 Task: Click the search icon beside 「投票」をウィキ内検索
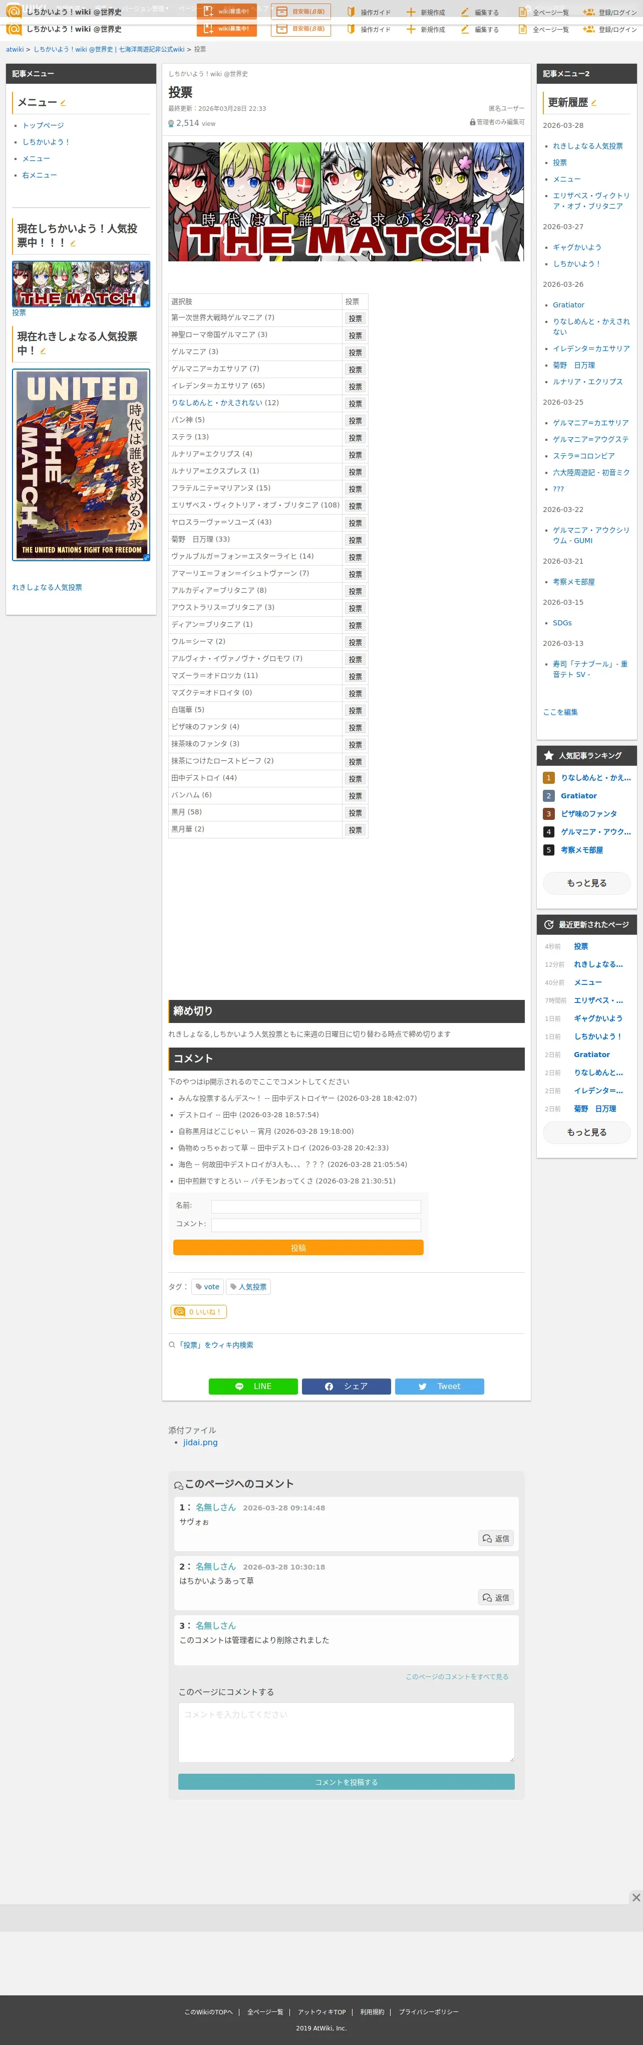click(172, 1345)
